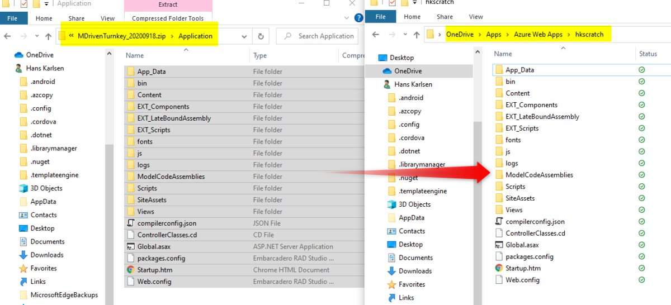
Task: Switch to View tab in hkscratch window
Action: click(476, 17)
